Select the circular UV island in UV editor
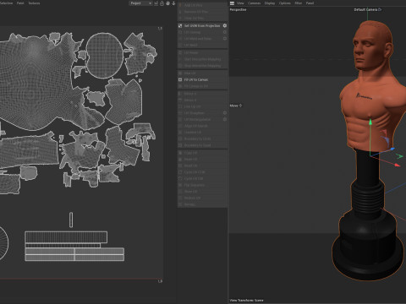 pos(104,56)
